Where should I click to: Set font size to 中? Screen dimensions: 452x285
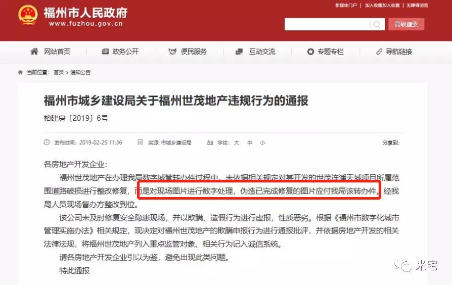[x=250, y=142]
